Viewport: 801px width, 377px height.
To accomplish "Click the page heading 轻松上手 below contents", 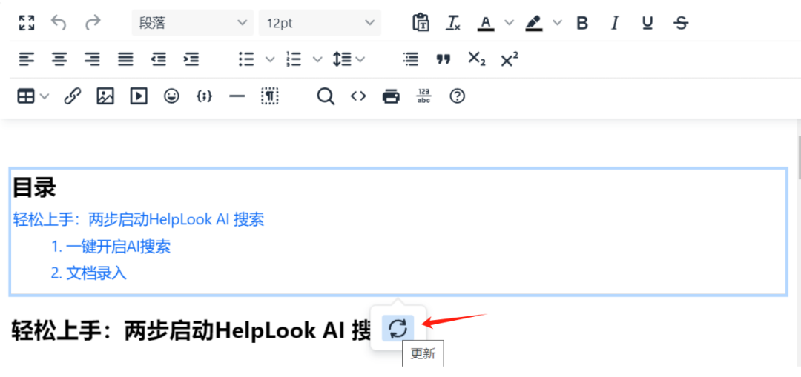I will pyautogui.click(x=191, y=330).
